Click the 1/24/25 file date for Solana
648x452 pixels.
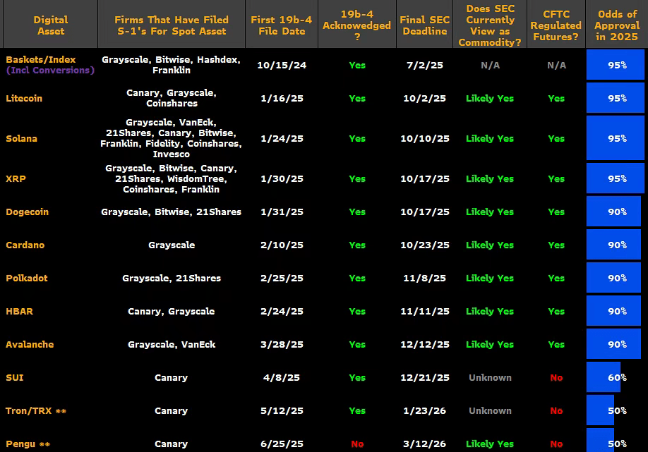click(282, 139)
